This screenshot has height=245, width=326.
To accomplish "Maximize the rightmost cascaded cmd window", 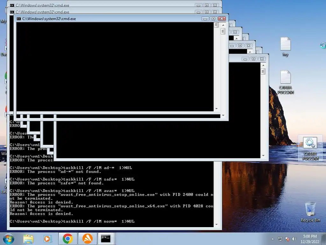I will coord(254,59).
